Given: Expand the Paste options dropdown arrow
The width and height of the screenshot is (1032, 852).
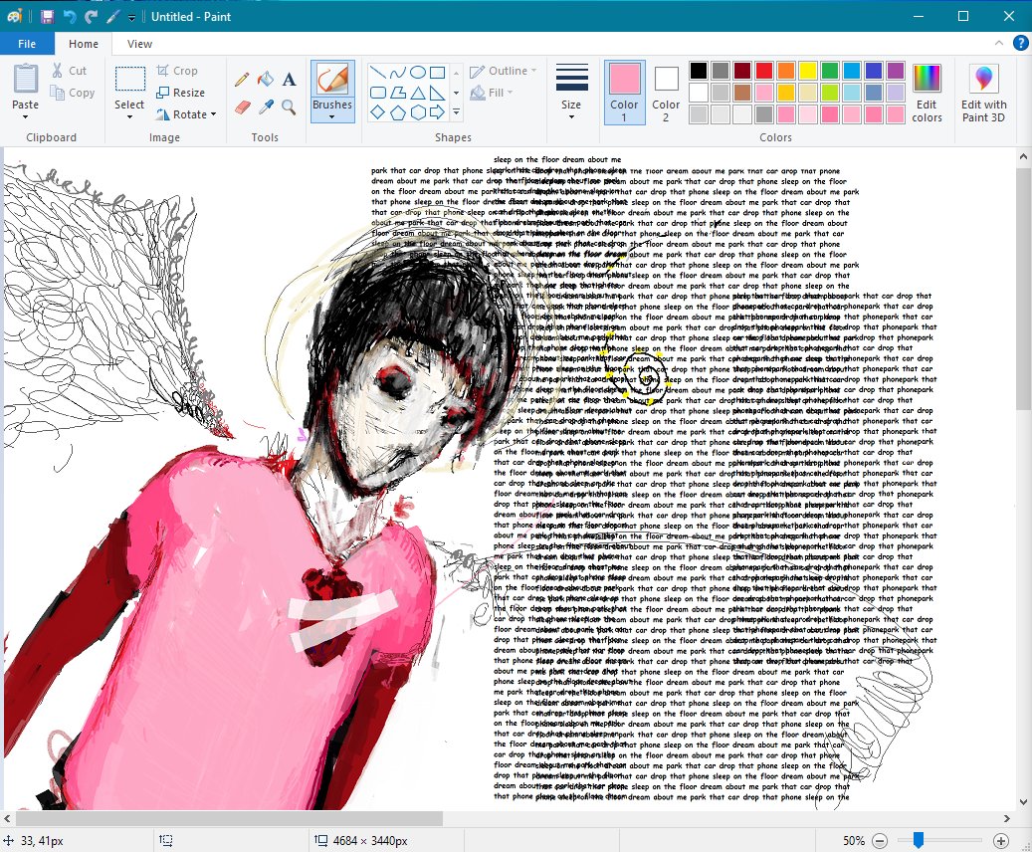Looking at the screenshot, I should click(25, 117).
